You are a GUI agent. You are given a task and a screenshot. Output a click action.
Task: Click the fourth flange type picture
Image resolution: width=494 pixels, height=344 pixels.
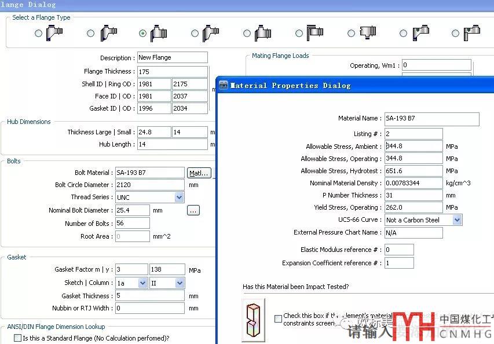(211, 34)
